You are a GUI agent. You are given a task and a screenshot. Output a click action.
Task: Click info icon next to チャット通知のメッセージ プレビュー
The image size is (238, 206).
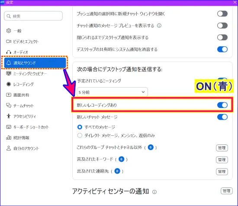(159, 26)
